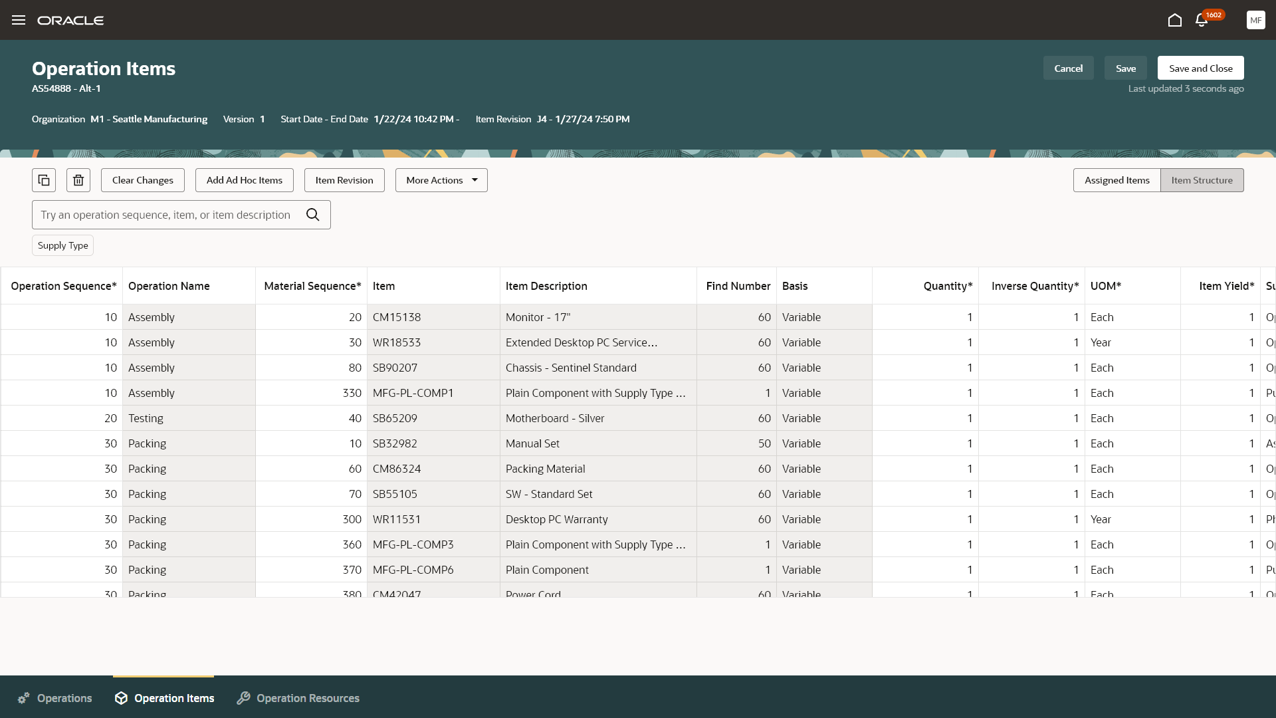Image resolution: width=1276 pixels, height=718 pixels.
Task: Click the search magnifier icon
Action: 313,215
